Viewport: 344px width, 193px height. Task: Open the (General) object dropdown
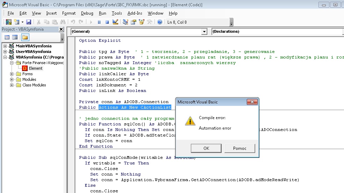pos(204,32)
